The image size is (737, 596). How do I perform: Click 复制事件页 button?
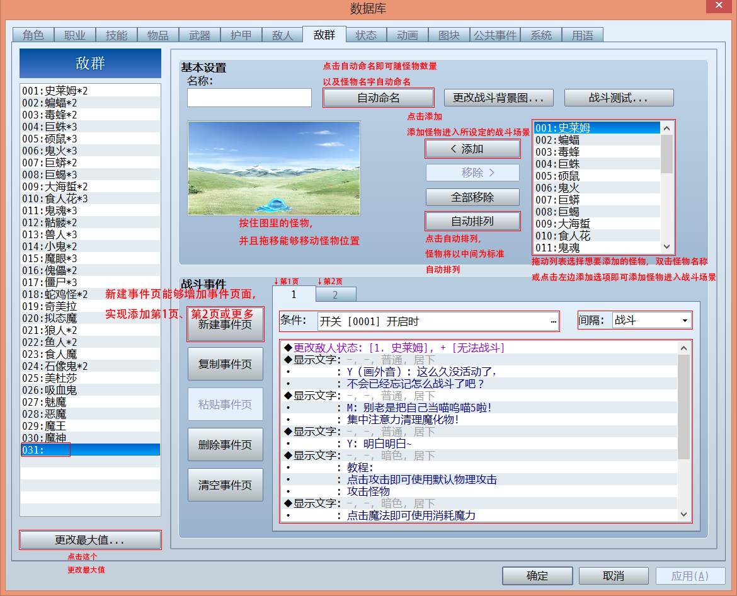(x=225, y=364)
